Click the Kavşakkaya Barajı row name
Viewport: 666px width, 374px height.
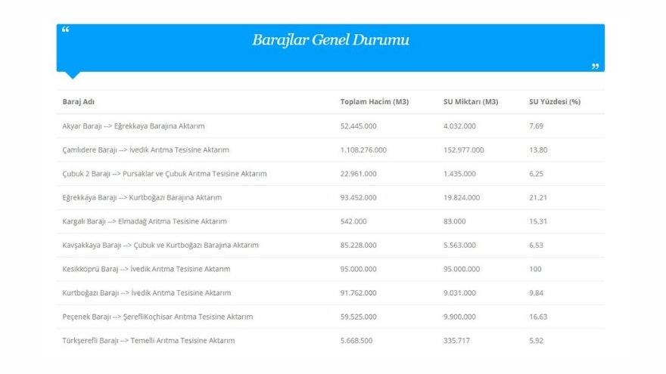tap(160, 245)
